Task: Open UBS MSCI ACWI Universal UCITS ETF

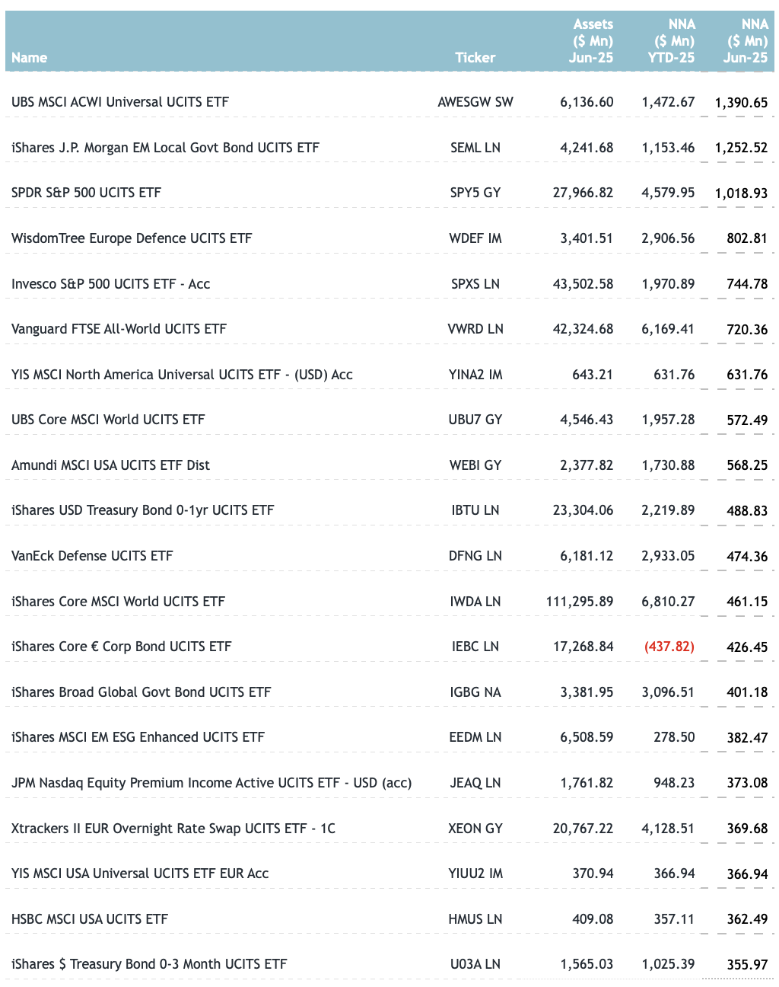Action: pyautogui.click(x=120, y=102)
